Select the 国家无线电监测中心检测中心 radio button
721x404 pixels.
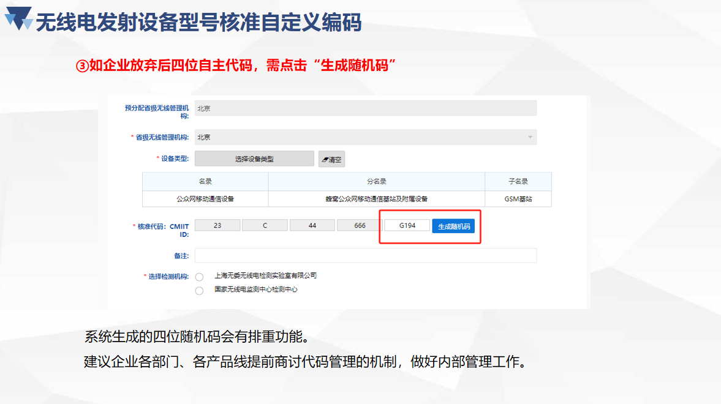pos(199,291)
